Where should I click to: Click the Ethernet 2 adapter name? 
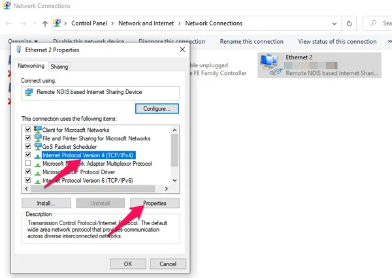299,57
